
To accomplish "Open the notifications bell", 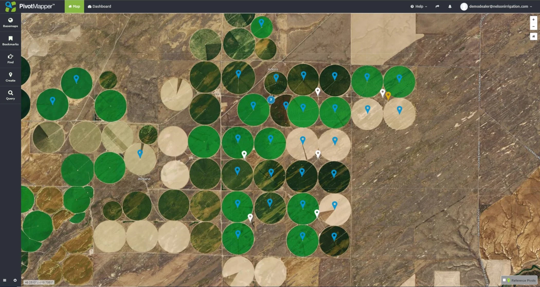I will click(450, 6).
